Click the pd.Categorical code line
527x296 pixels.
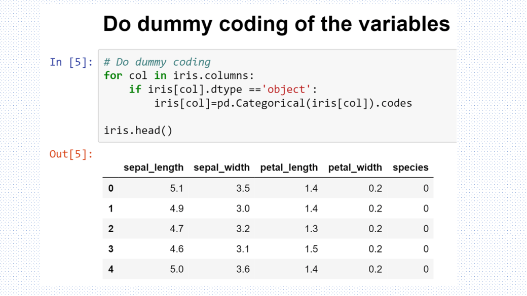[x=283, y=103]
